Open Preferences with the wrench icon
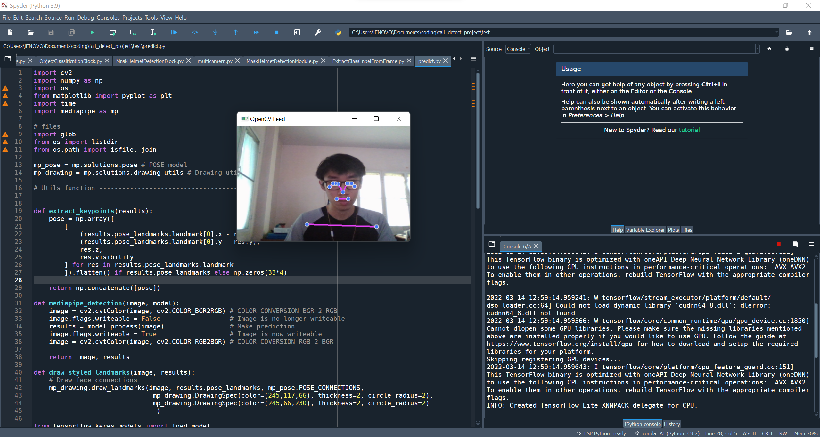 [317, 32]
